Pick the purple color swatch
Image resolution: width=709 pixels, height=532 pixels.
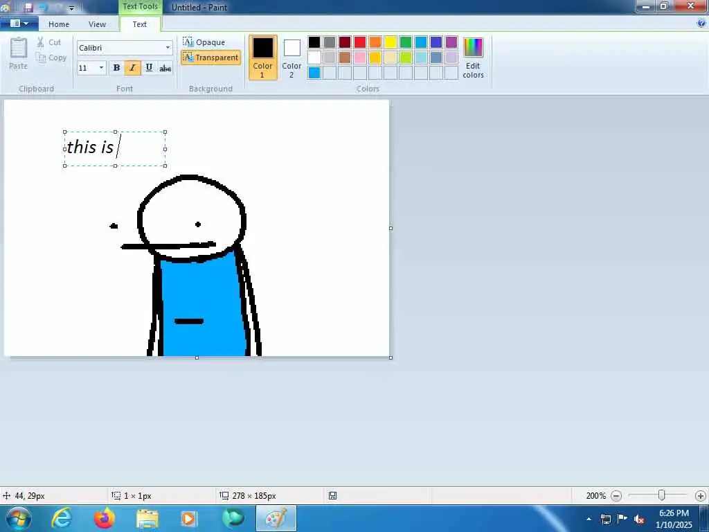pyautogui.click(x=451, y=42)
